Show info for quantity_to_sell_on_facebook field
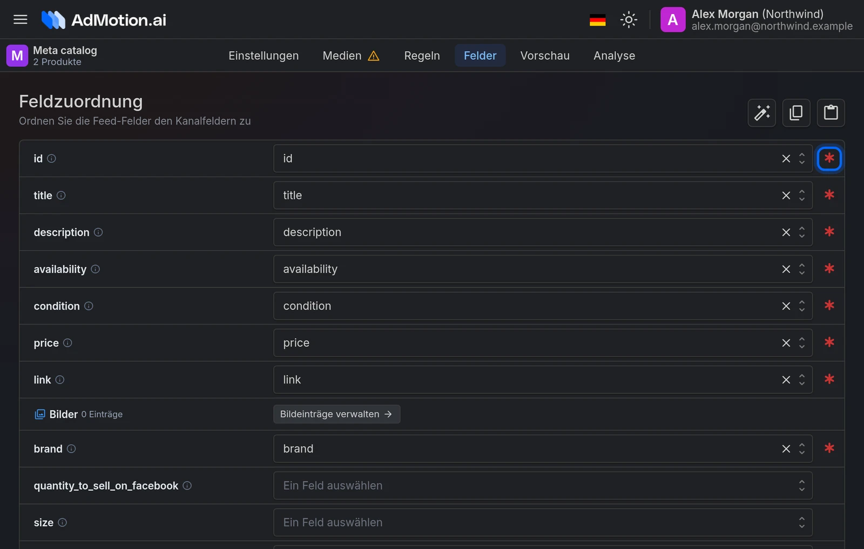 pyautogui.click(x=187, y=485)
